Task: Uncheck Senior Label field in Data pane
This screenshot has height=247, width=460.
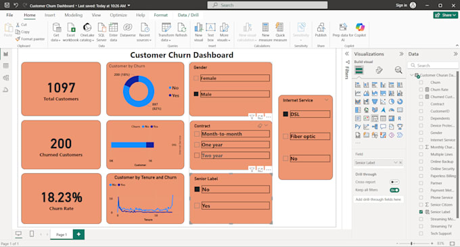Action: (421, 212)
